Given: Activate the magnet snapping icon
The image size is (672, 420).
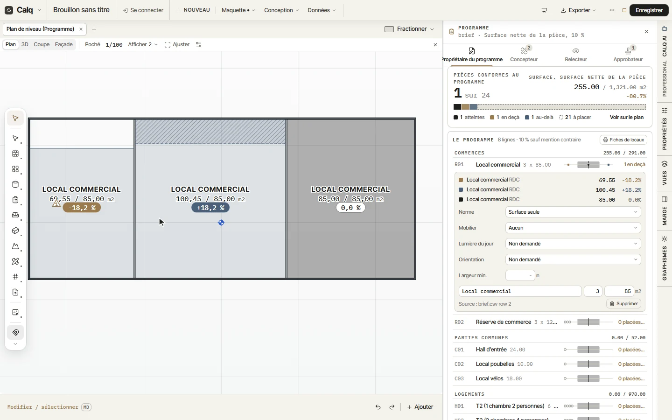Looking at the screenshot, I should coord(15,332).
